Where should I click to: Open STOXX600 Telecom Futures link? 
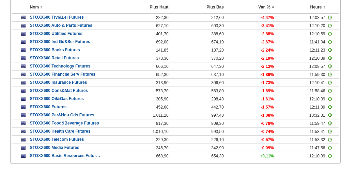point(57,139)
